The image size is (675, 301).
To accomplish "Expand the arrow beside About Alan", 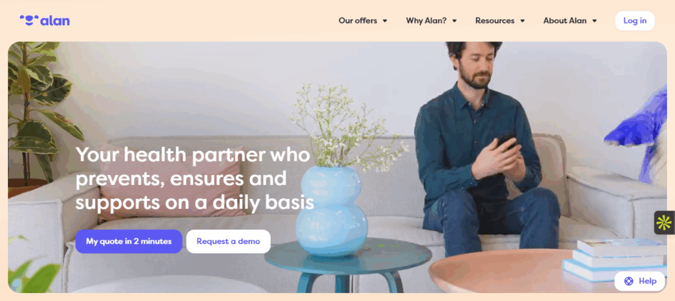I will pyautogui.click(x=595, y=20).
